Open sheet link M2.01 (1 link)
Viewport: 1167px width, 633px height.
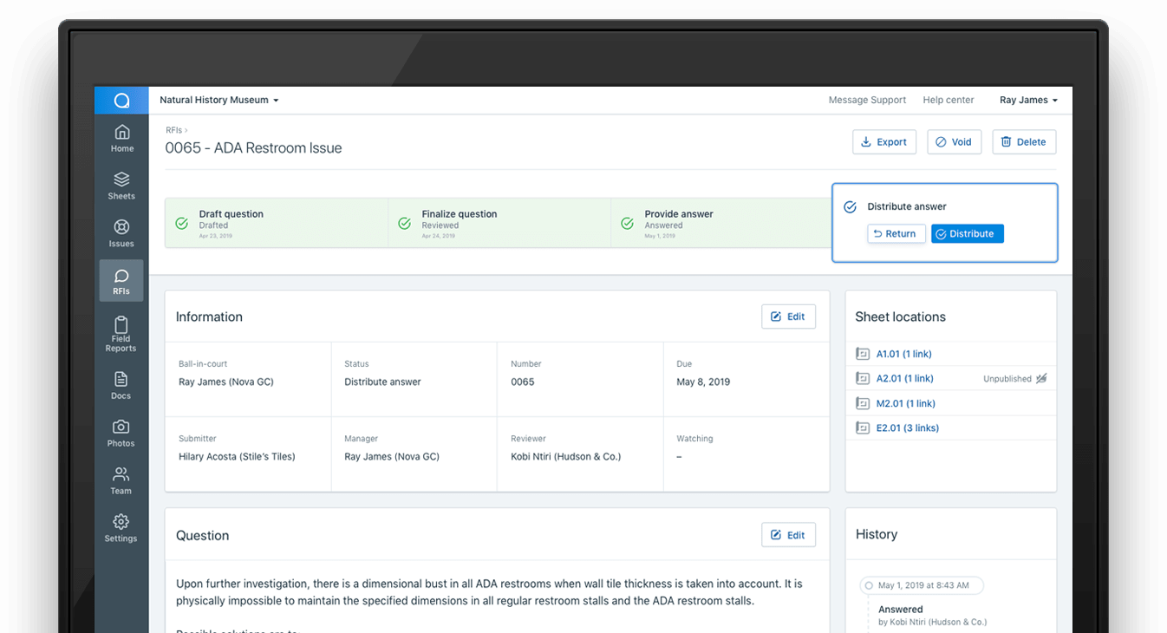click(905, 403)
